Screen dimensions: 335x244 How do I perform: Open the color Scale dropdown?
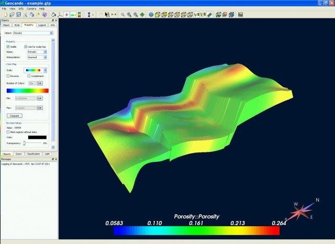point(35,70)
